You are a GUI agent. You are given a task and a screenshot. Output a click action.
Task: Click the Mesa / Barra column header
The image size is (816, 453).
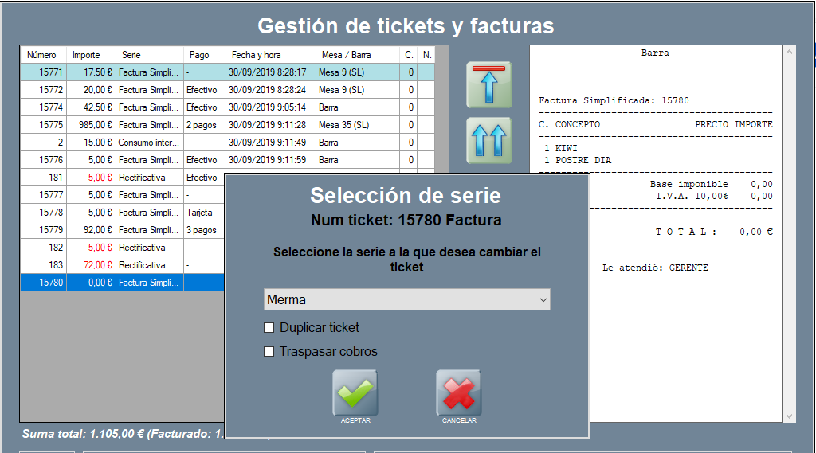click(x=345, y=55)
